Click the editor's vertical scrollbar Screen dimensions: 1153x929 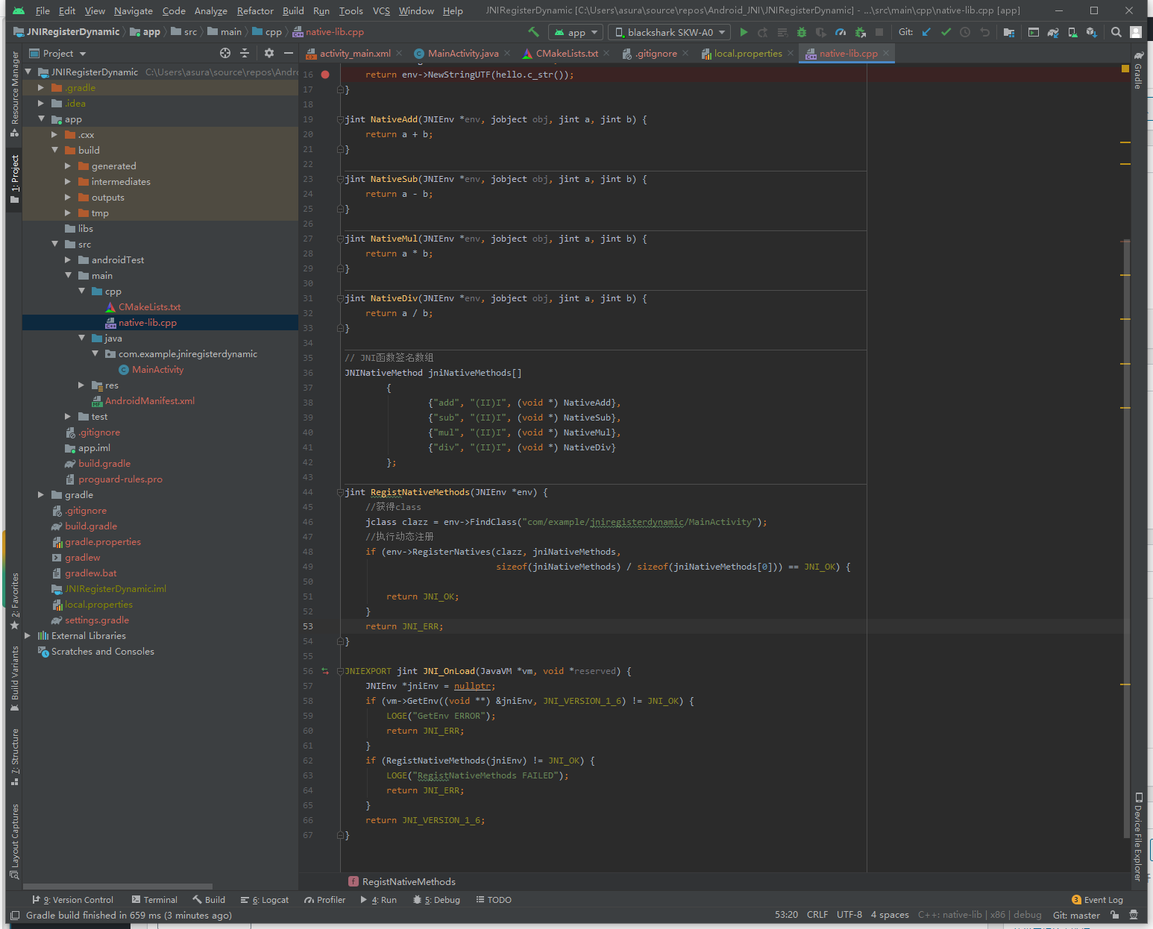click(x=1126, y=522)
